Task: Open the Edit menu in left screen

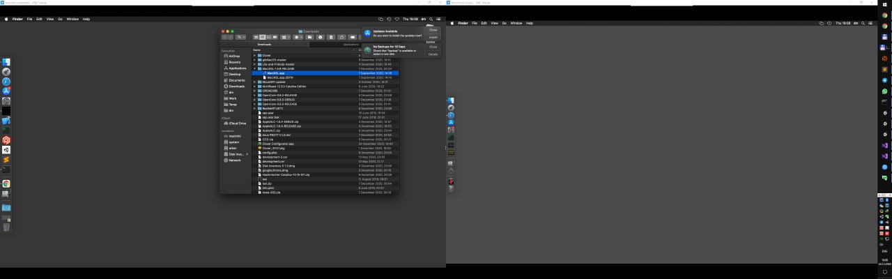Action: point(39,19)
